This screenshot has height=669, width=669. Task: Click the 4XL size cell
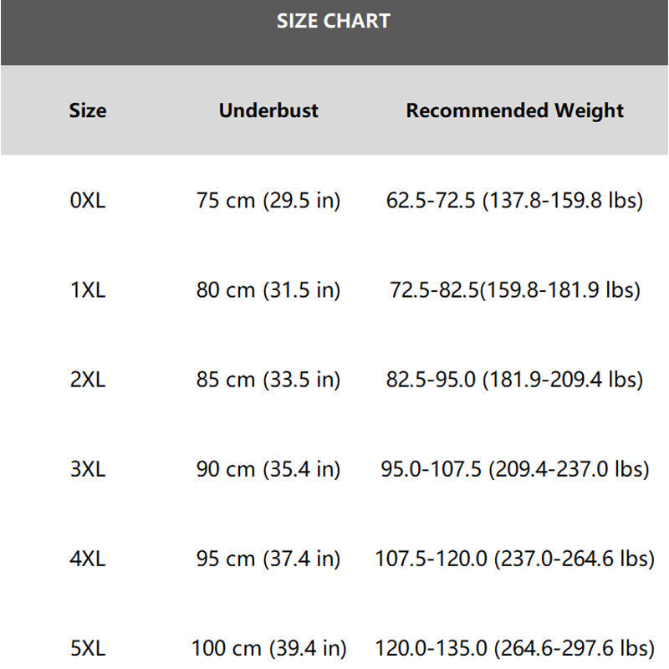point(88,559)
